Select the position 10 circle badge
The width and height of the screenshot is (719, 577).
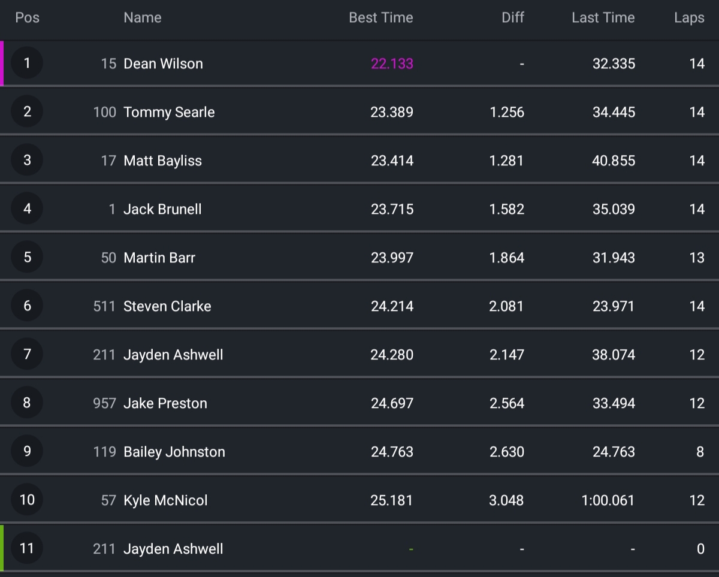tap(27, 500)
